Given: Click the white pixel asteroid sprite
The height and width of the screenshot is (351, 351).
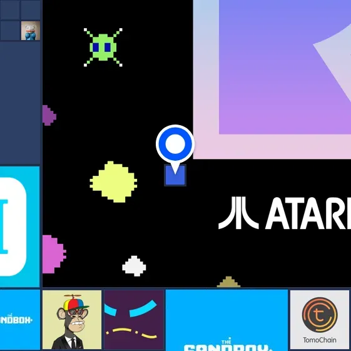Looking at the screenshot, I should (134, 266).
